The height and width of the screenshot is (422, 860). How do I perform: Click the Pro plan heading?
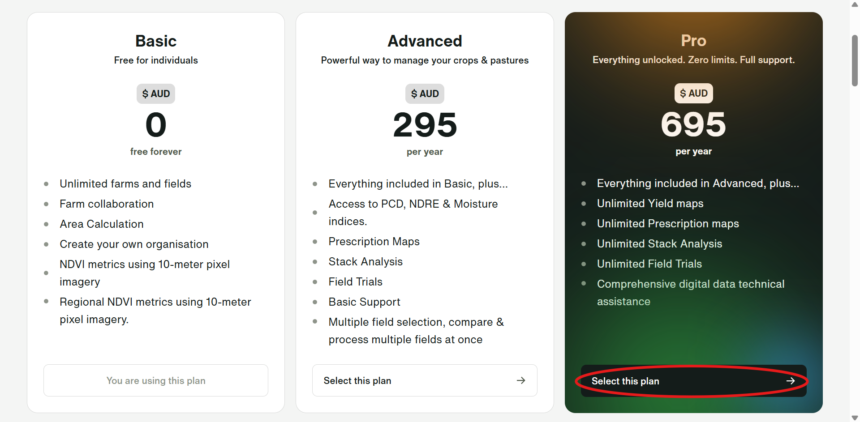click(x=693, y=41)
